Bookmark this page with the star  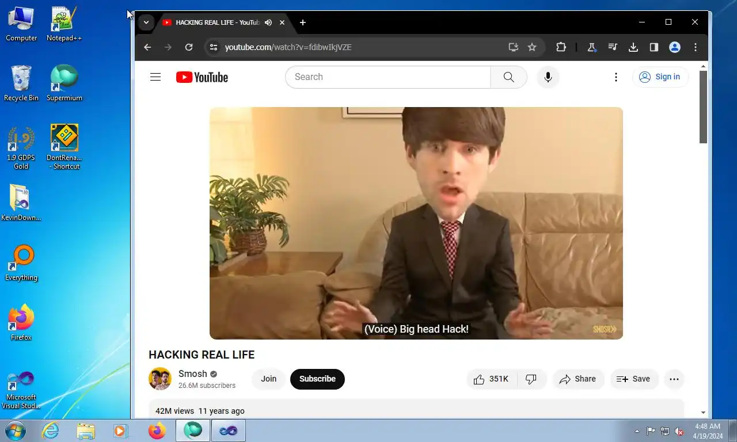point(532,47)
